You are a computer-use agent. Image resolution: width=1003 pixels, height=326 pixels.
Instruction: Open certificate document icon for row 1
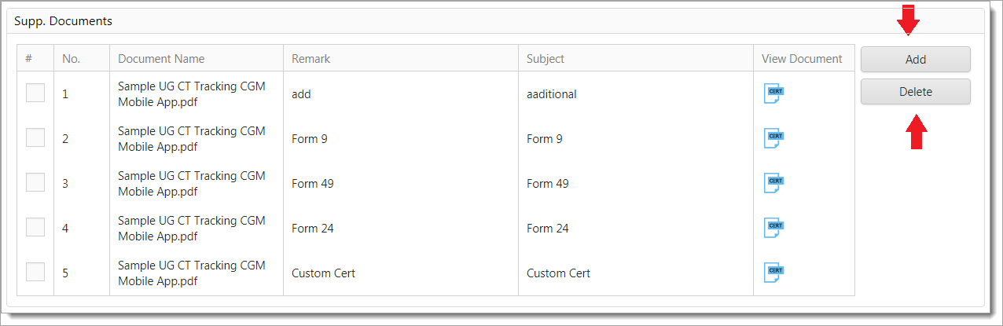coord(774,93)
